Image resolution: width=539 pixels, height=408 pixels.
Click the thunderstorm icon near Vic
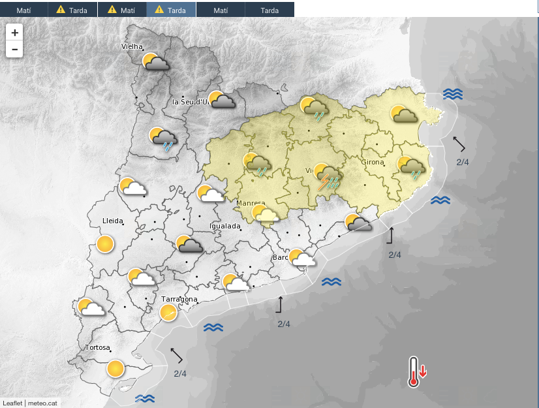tap(328, 176)
